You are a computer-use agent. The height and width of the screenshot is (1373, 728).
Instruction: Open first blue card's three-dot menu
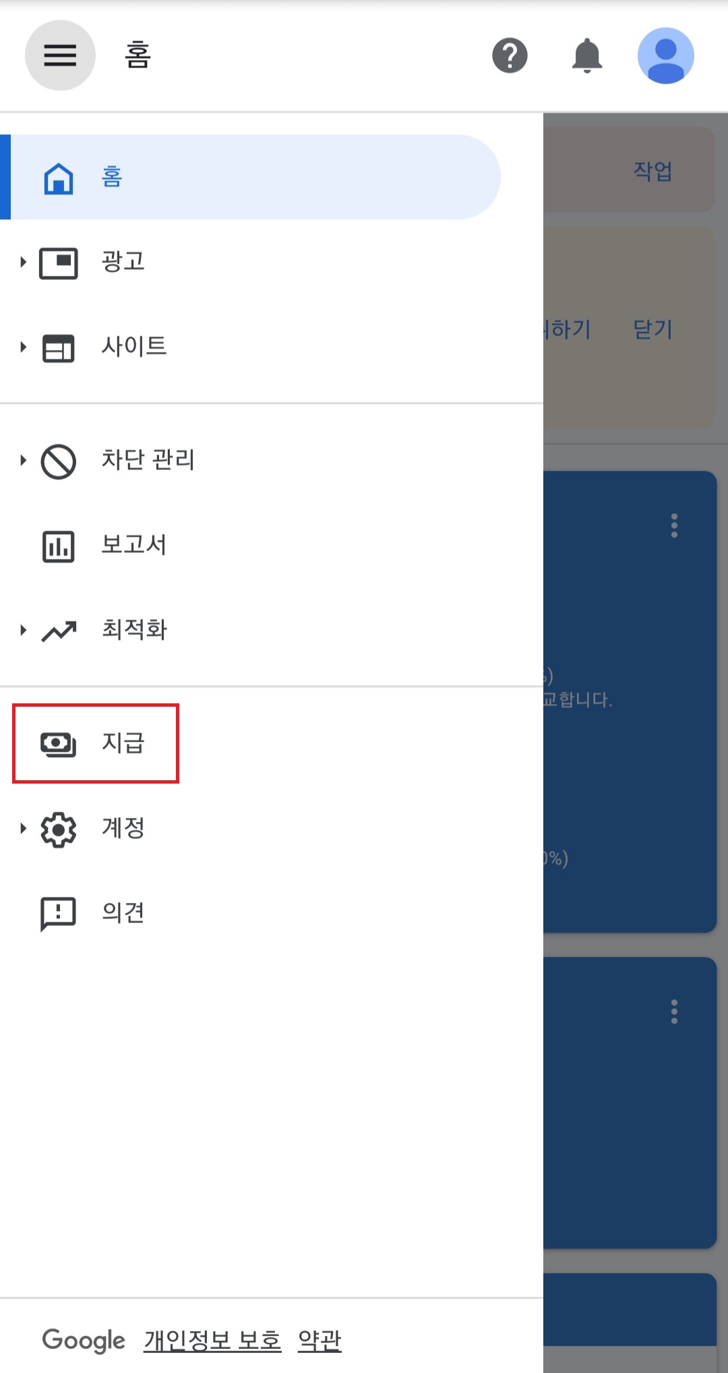(674, 525)
